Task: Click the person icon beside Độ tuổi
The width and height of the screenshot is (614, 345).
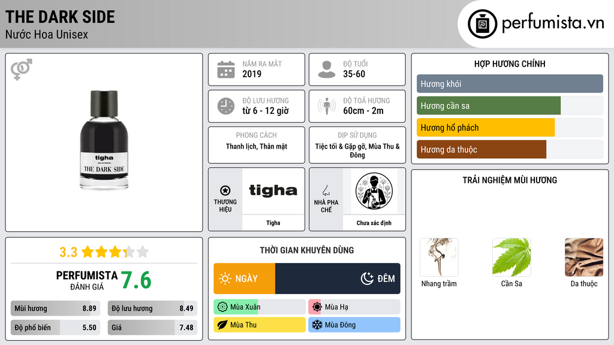Action: click(327, 69)
